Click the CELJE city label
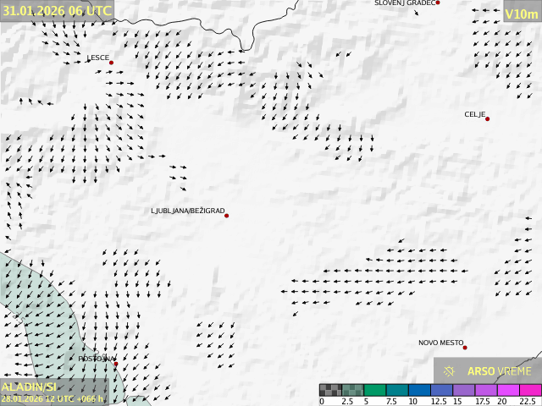Screen dimensions: 542x406 point(474,114)
